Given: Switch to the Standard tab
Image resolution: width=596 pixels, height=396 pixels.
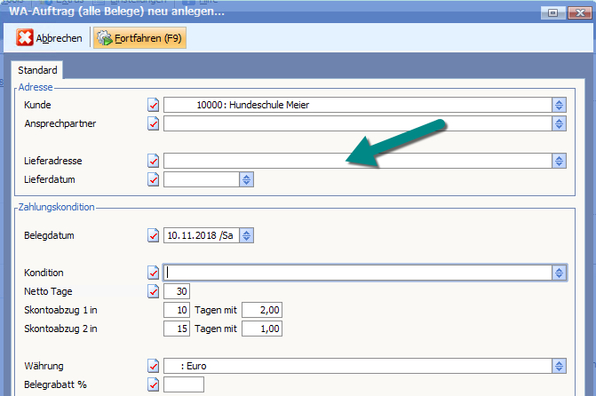Looking at the screenshot, I should click(x=37, y=70).
